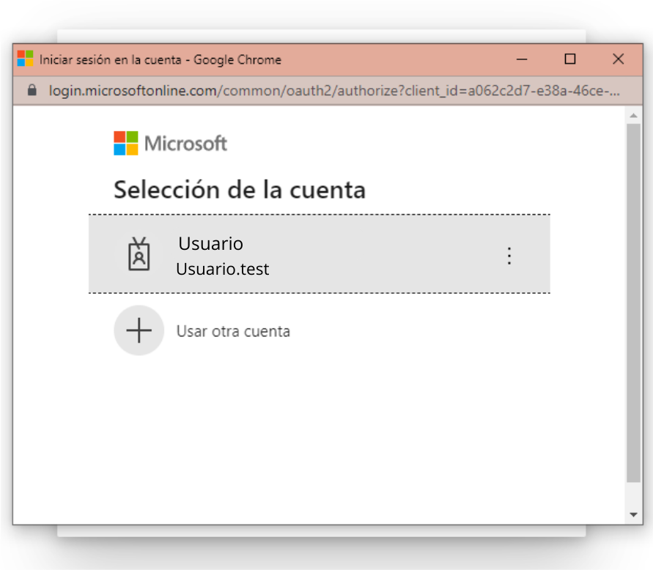The height and width of the screenshot is (570, 653).
Task: Click the Microsoft four-color logo on page
Action: point(126,143)
